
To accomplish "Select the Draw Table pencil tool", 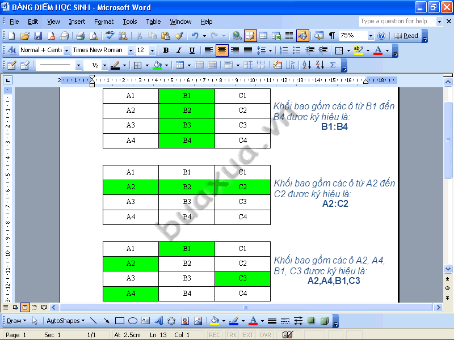I will pyautogui.click(x=11, y=65).
